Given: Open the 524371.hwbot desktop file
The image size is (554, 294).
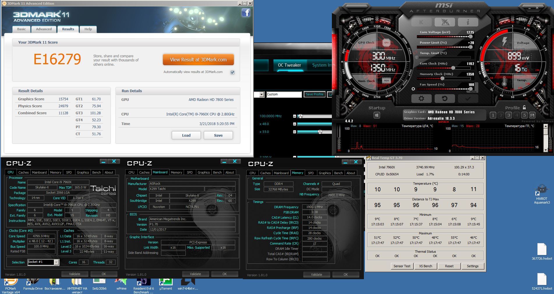Looking at the screenshot, I should [542, 282].
